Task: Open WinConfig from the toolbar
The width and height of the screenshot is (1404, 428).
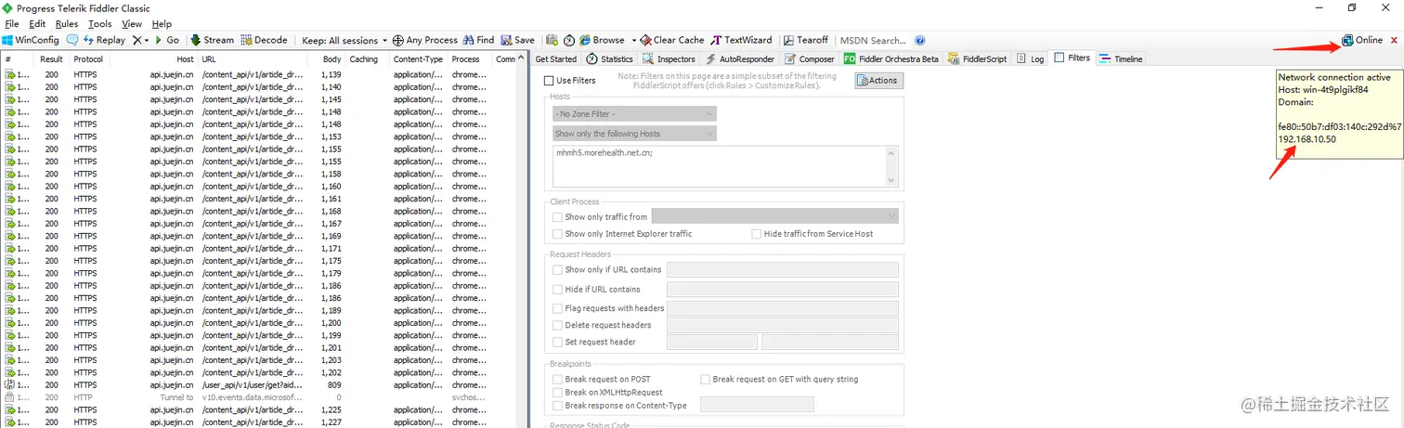Action: tap(31, 40)
